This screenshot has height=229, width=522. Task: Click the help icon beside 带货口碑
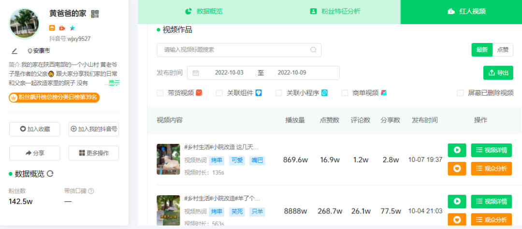91,191
